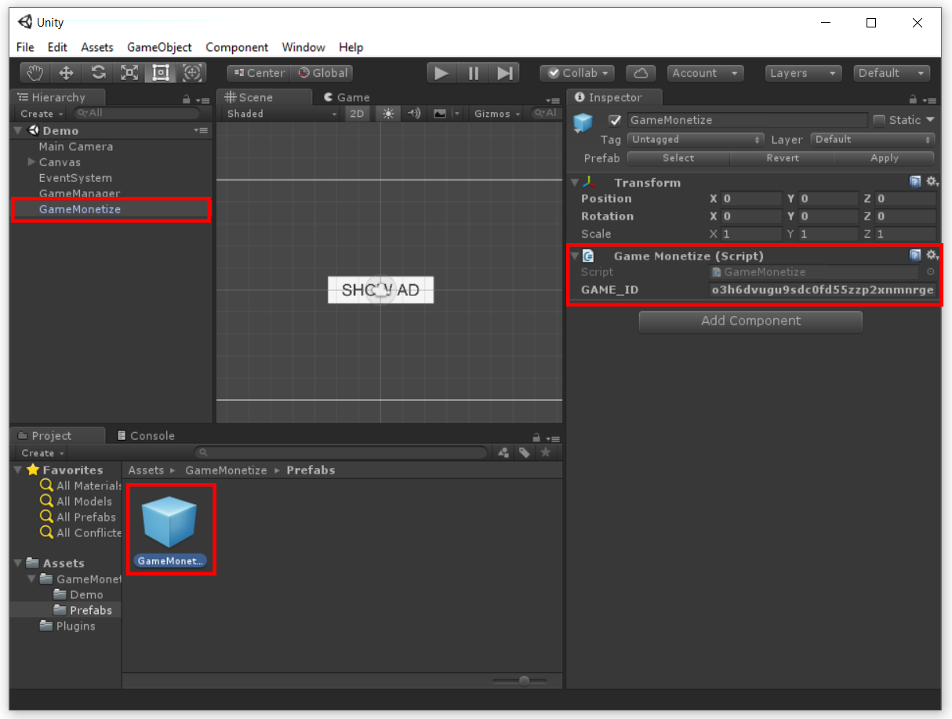Image resolution: width=952 pixels, height=719 pixels.
Task: Open the Cloud services panel
Action: 641,73
